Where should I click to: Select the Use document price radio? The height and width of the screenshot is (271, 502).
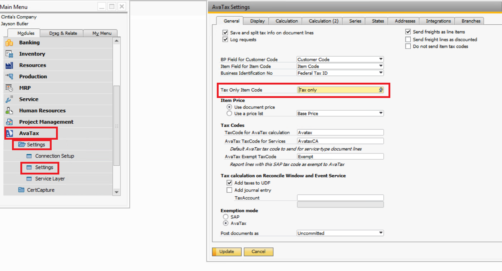tap(229, 107)
